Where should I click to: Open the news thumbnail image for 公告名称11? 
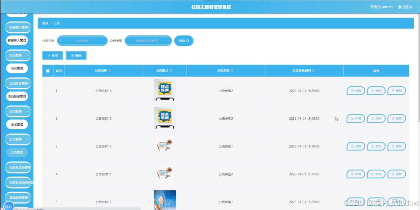(165, 173)
